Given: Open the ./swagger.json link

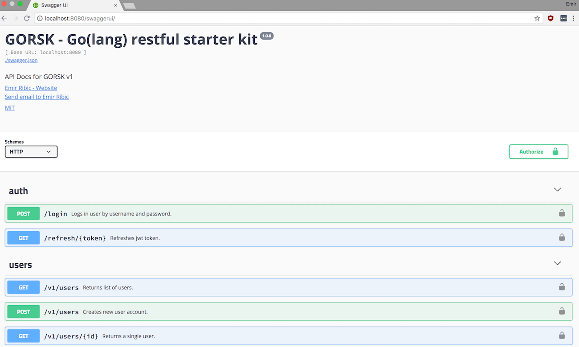Looking at the screenshot, I should [x=21, y=60].
